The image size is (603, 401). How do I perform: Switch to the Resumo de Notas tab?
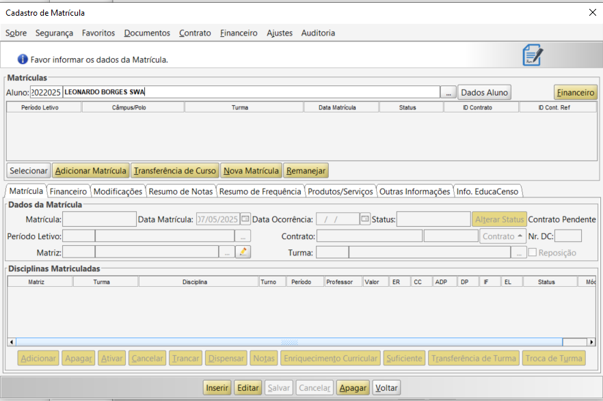180,191
